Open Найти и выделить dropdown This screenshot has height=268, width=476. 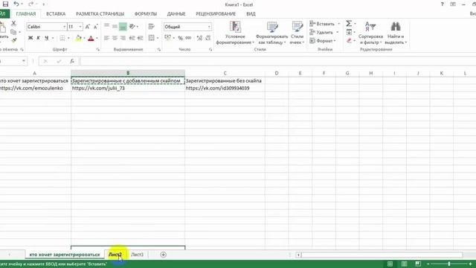click(x=396, y=33)
